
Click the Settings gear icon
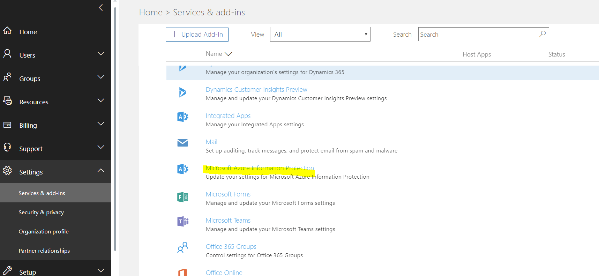pos(7,171)
